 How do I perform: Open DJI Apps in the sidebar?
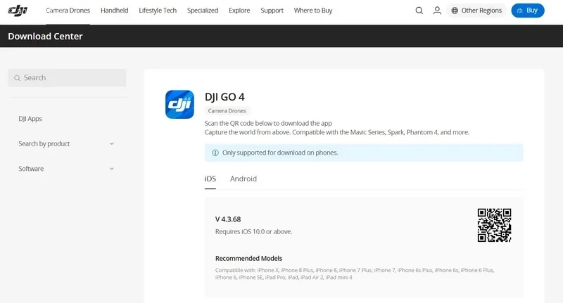(x=30, y=118)
